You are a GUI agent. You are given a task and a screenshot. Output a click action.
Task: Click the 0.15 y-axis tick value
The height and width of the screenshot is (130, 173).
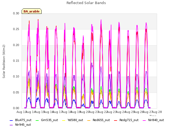[x=16, y=61]
